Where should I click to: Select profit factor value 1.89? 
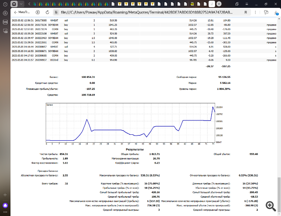(x=65, y=158)
